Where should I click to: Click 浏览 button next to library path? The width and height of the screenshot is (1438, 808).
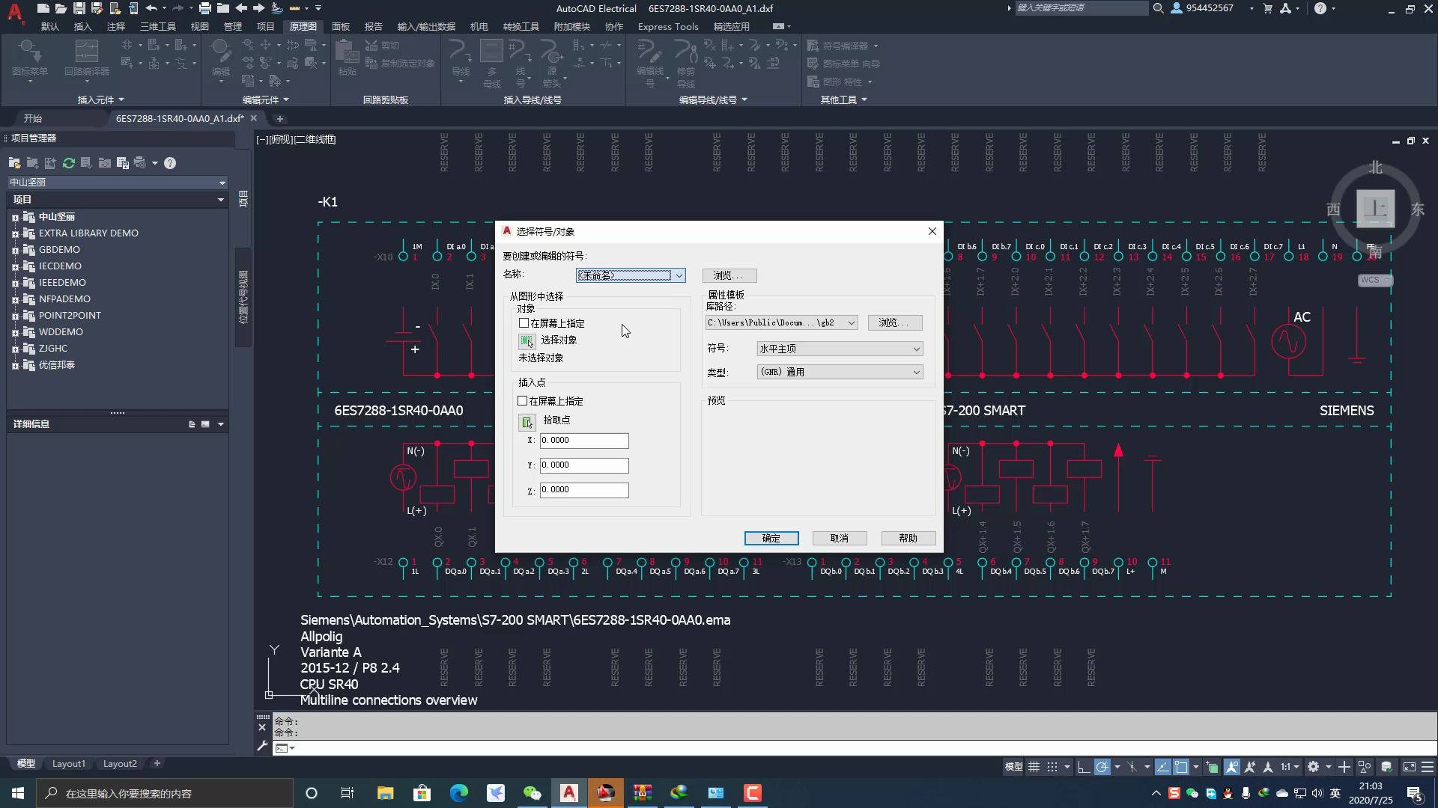point(895,322)
